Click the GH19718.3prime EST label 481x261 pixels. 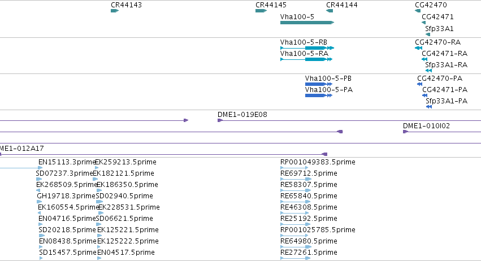tap(66, 196)
